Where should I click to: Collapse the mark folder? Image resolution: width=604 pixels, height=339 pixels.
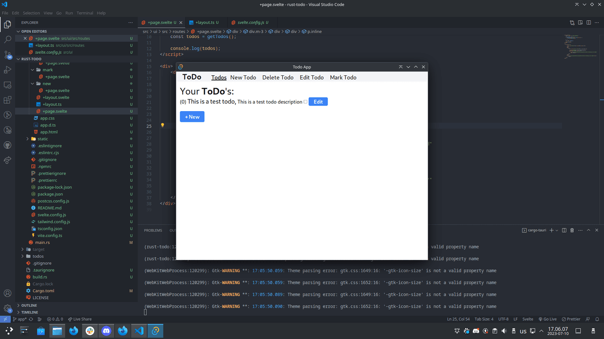(48, 70)
